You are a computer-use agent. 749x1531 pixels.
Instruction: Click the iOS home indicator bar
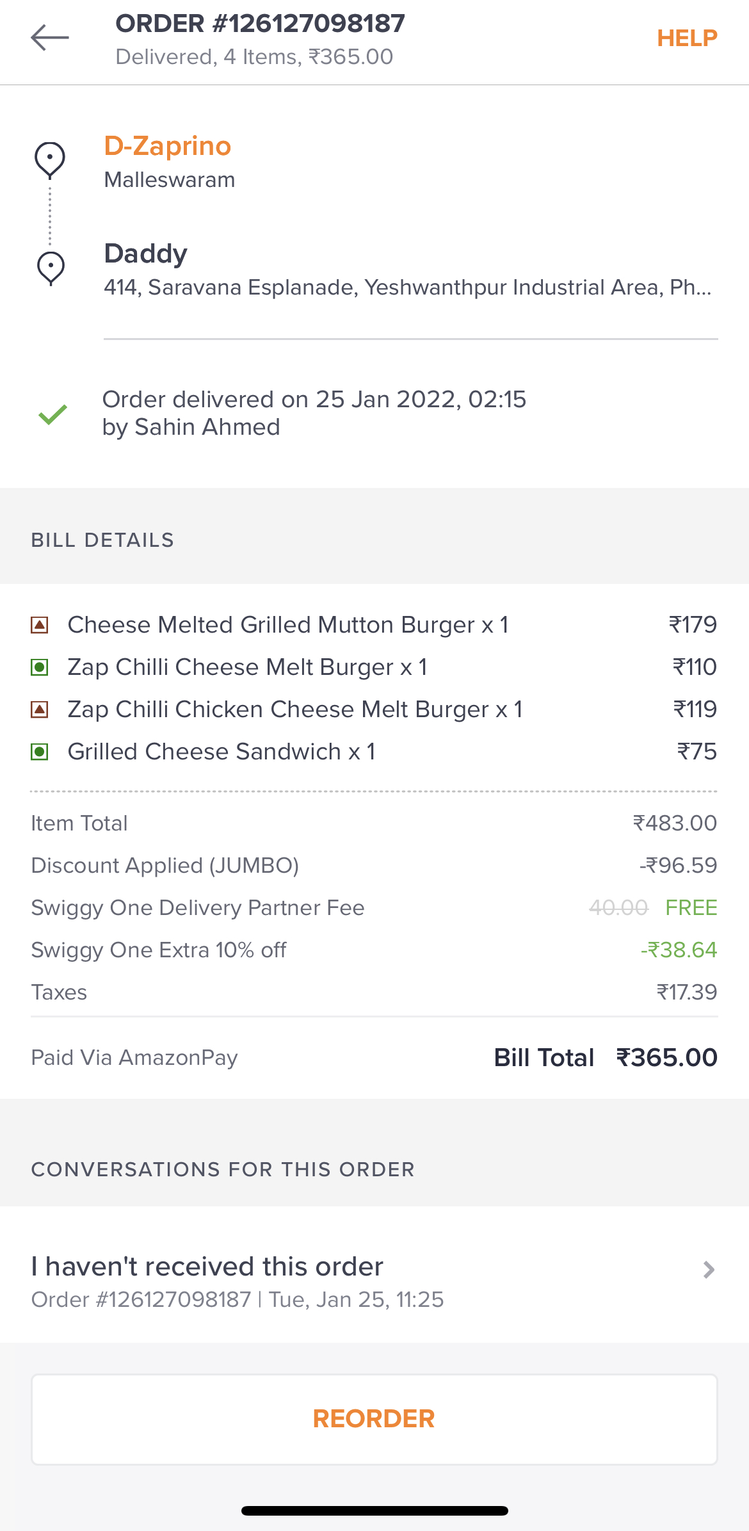coord(374,1511)
